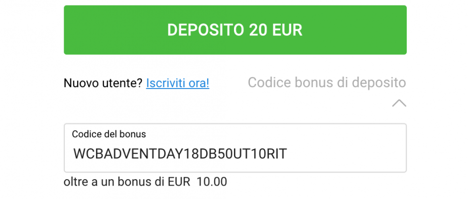This screenshot has width=468, height=199.
Task: Toggle the Codice bonus di deposito expander
Action: coord(327,83)
